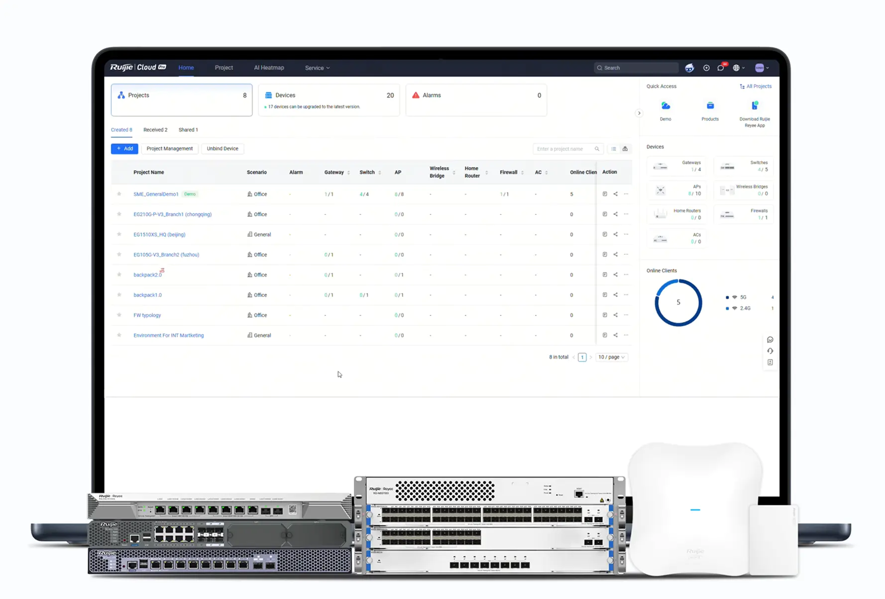Switch to list view icon above table
885x599 pixels.
tap(614, 149)
